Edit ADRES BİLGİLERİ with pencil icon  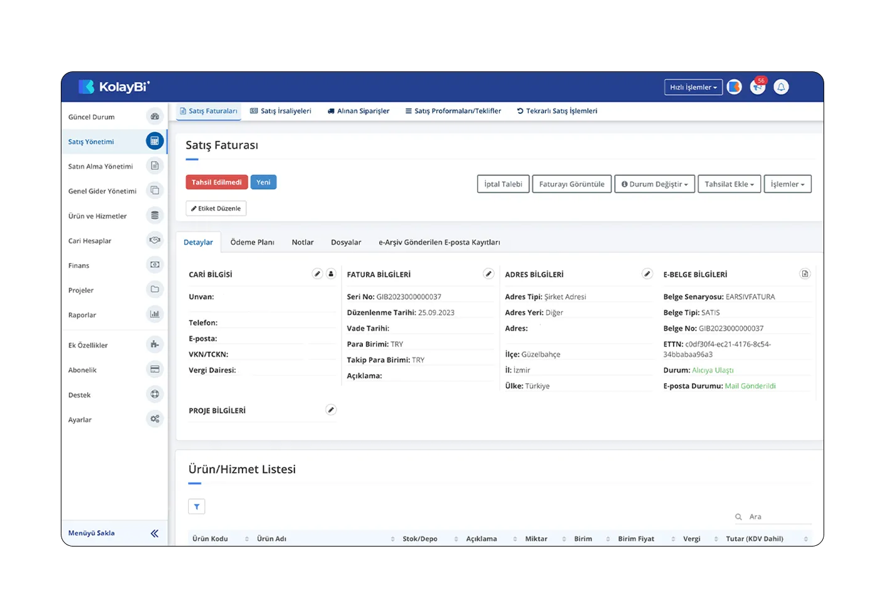647,274
